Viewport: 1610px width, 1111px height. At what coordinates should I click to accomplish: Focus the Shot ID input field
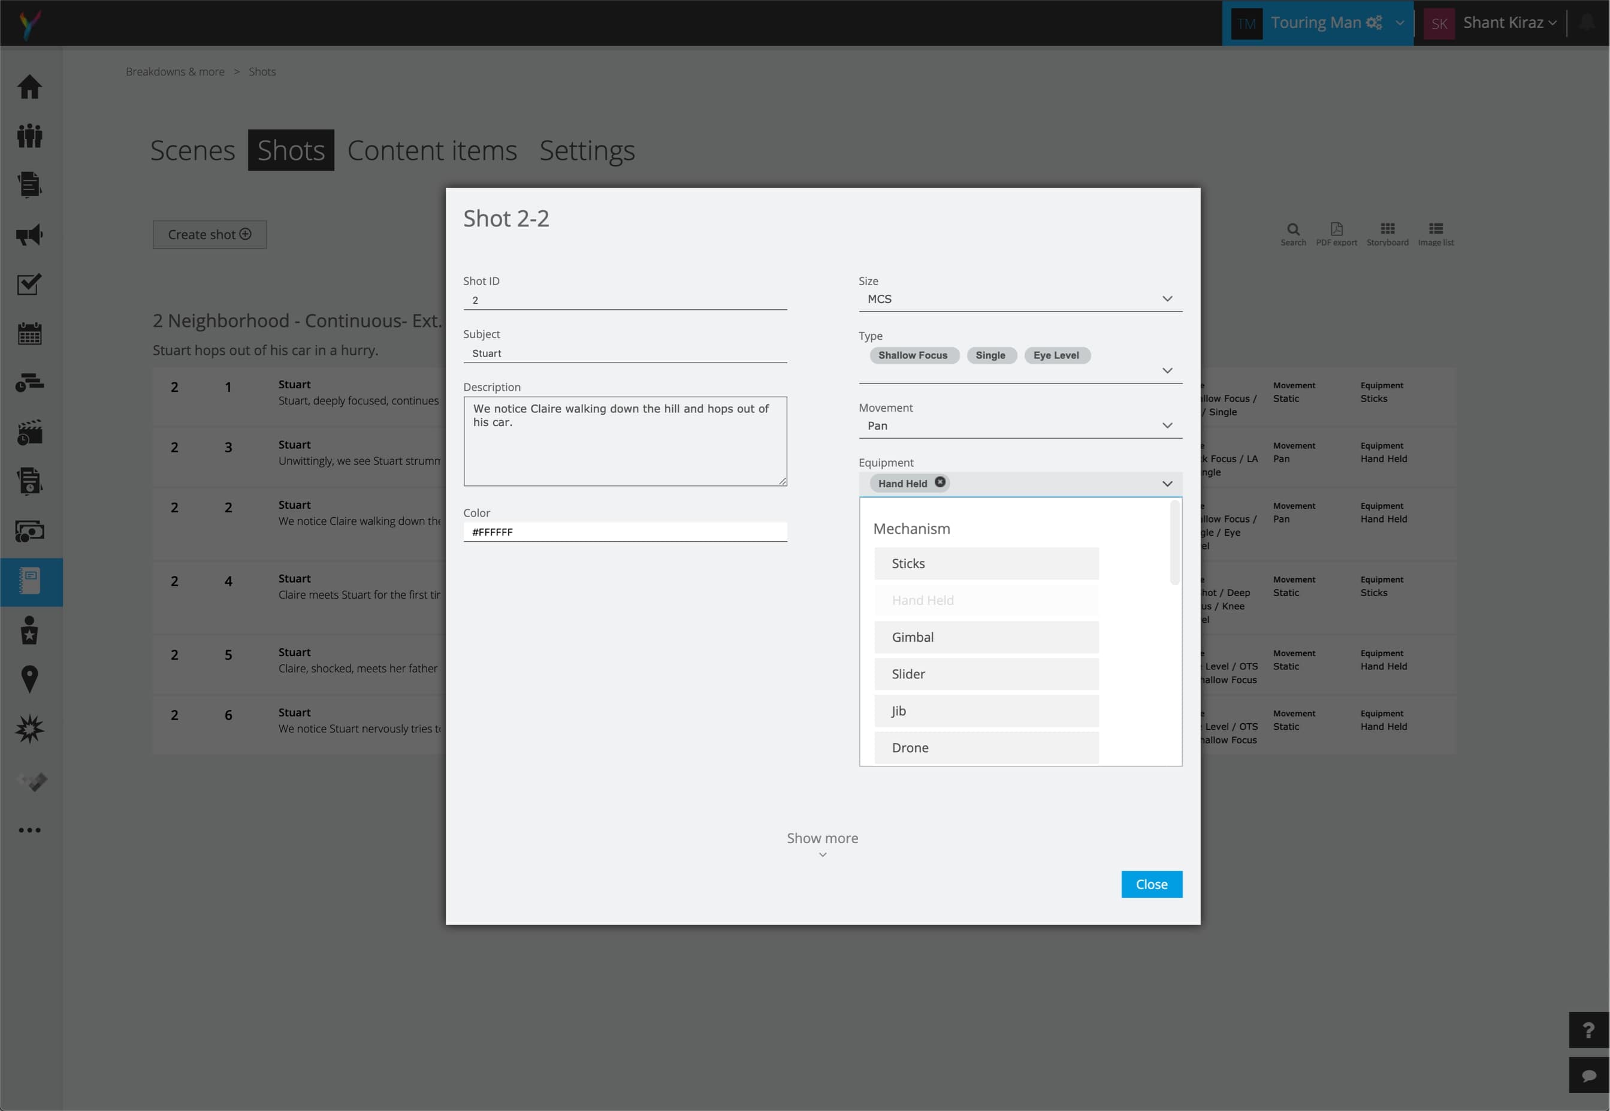(x=625, y=300)
